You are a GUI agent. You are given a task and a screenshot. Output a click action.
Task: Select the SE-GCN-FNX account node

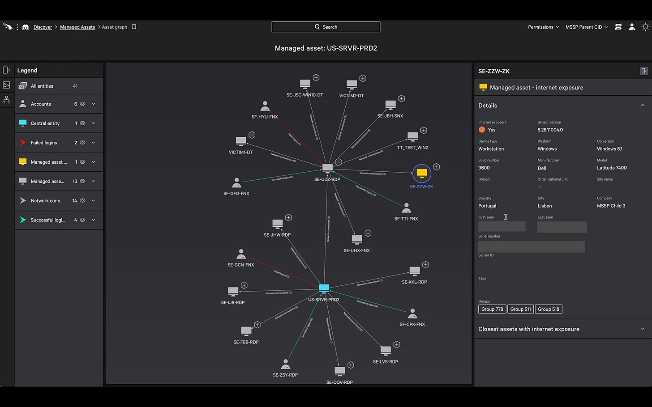pyautogui.click(x=241, y=254)
